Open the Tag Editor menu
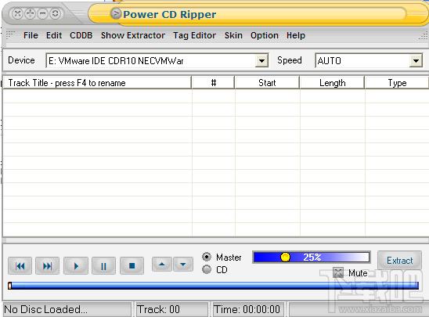429x317 pixels. pyautogui.click(x=194, y=35)
